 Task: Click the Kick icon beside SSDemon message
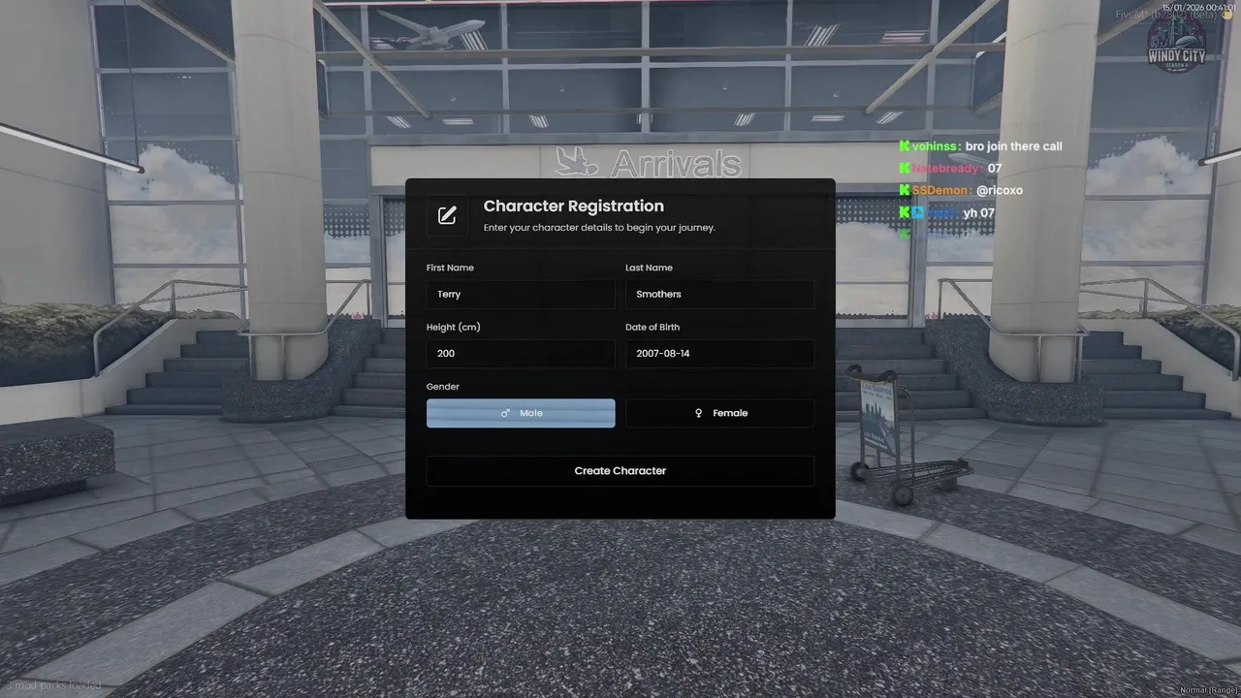coord(905,190)
